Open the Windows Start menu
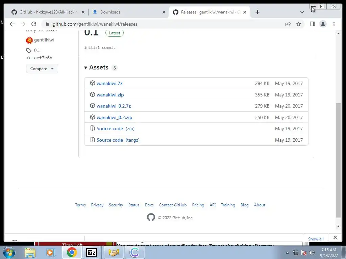 click(9, 252)
